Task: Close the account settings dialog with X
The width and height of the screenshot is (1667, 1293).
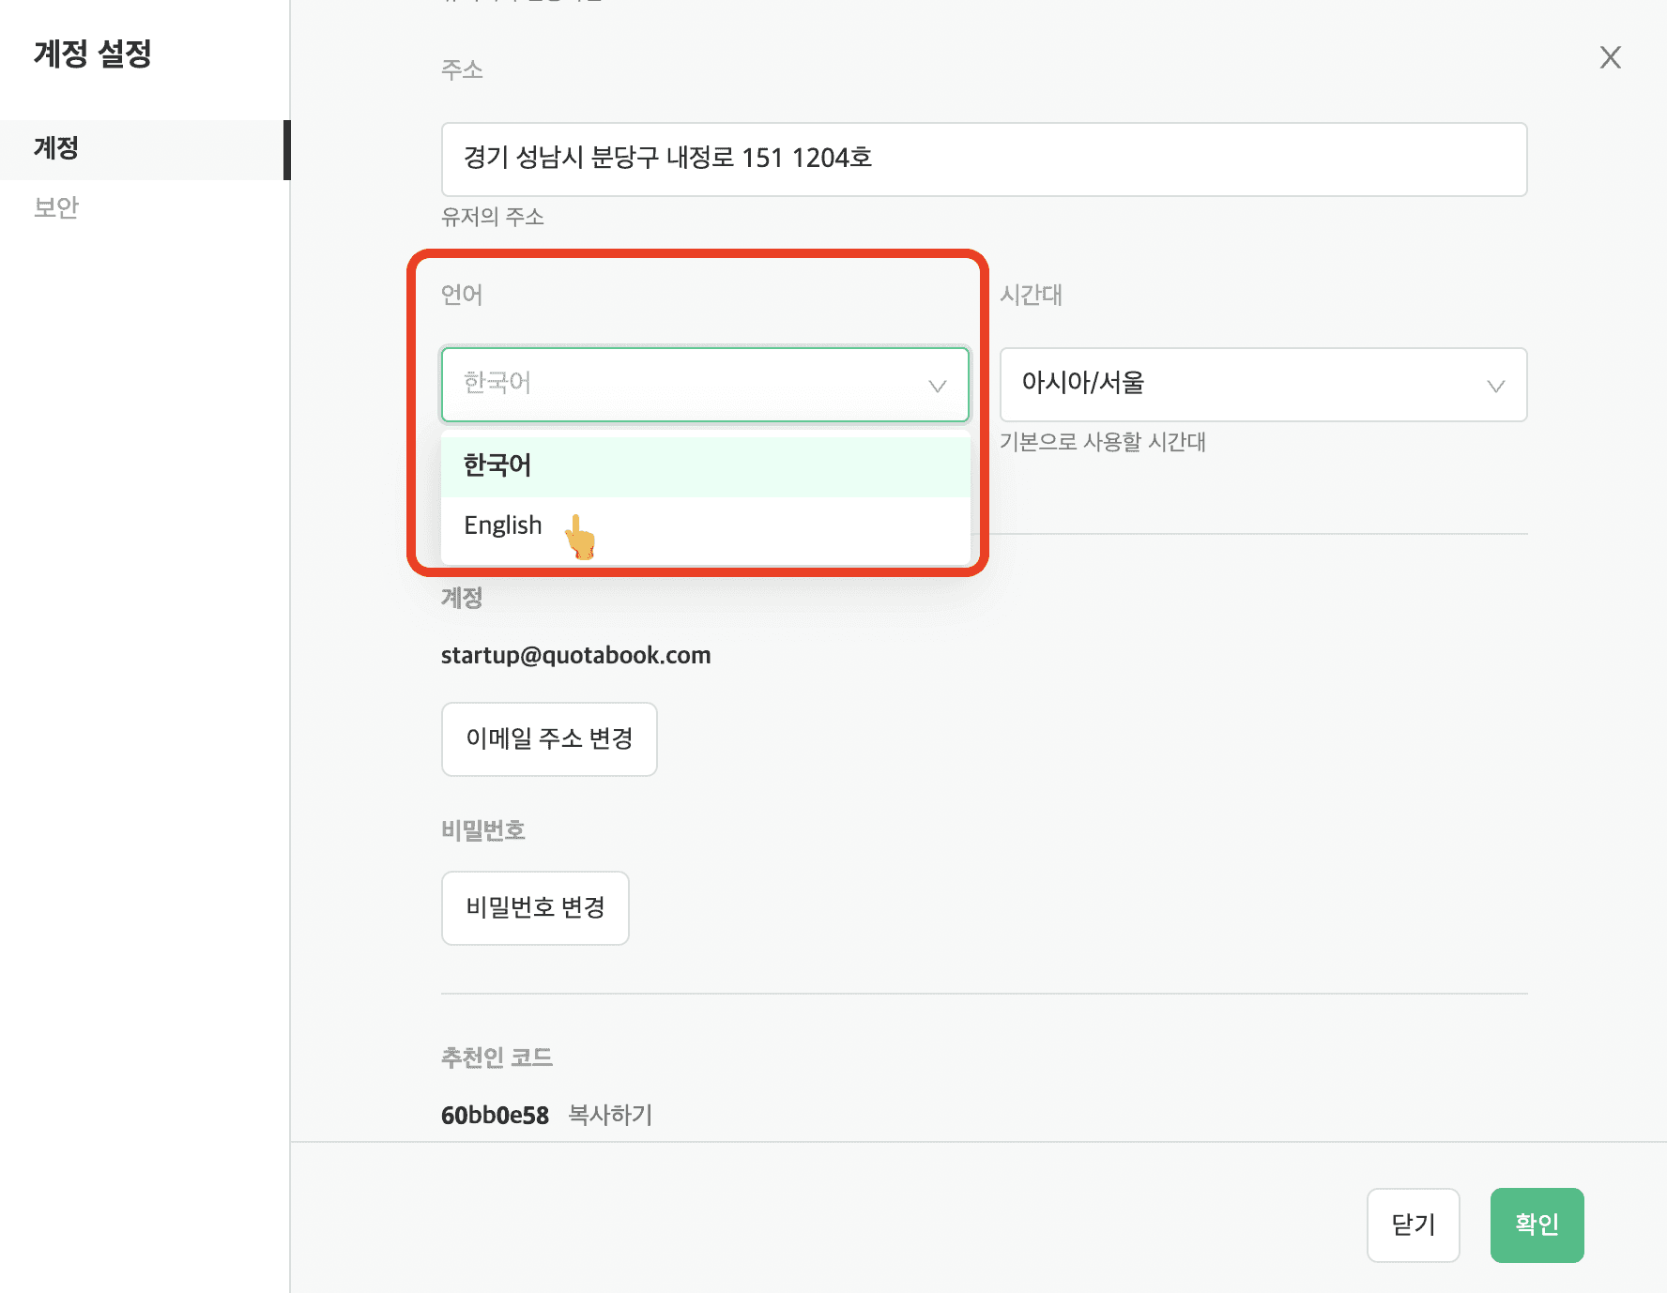Action: pos(1610,57)
